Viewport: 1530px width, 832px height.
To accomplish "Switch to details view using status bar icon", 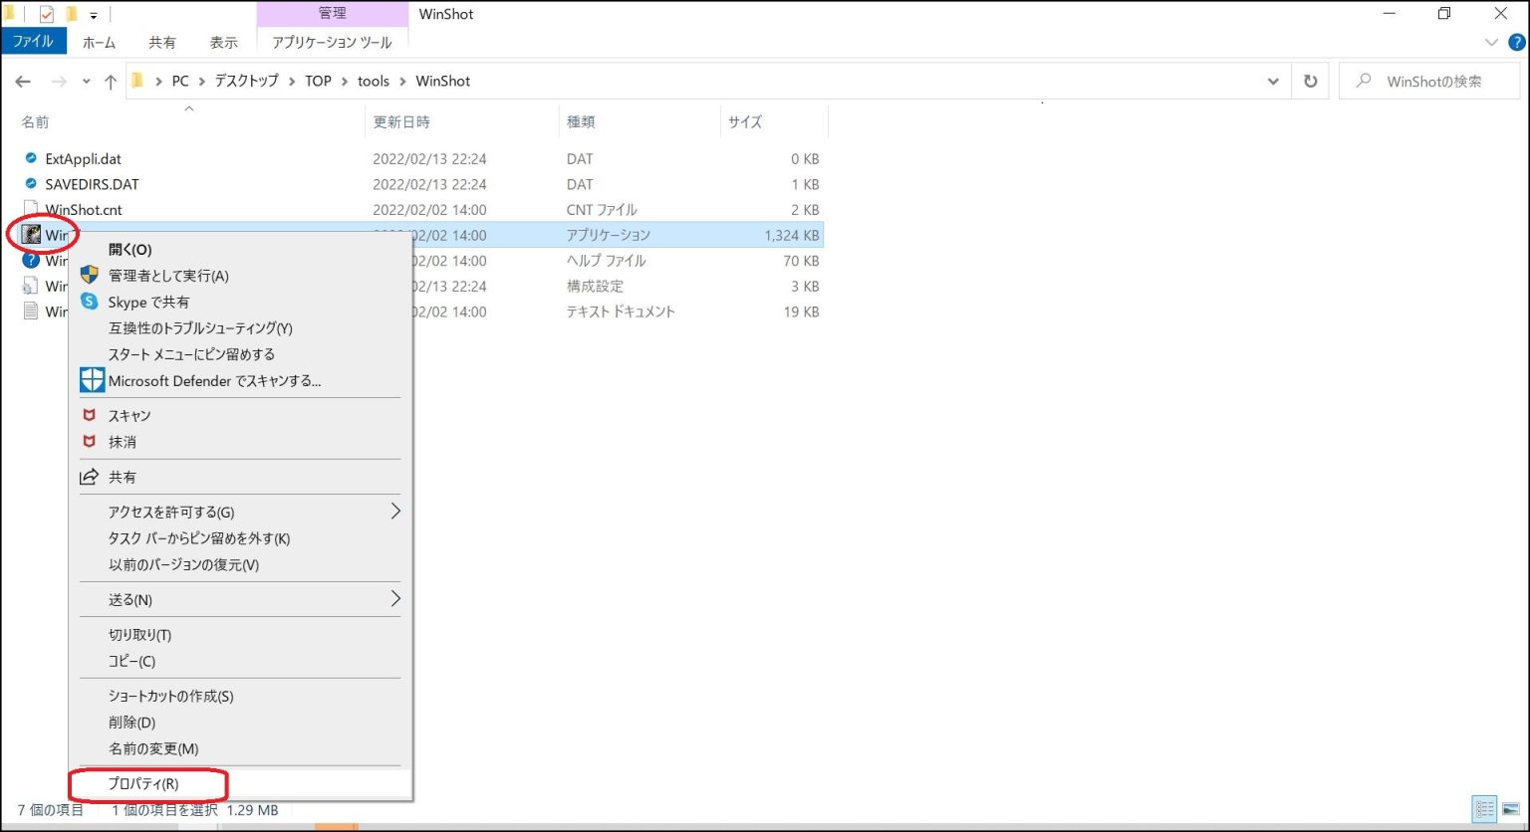I will tap(1483, 809).
